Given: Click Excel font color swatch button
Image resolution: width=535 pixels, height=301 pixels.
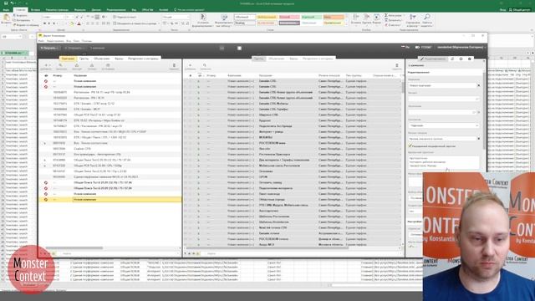Looking at the screenshot, I should [79, 23].
